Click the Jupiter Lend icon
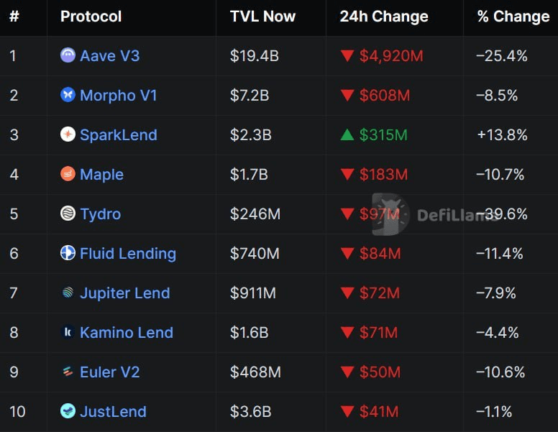This screenshot has width=558, height=432. 68,293
